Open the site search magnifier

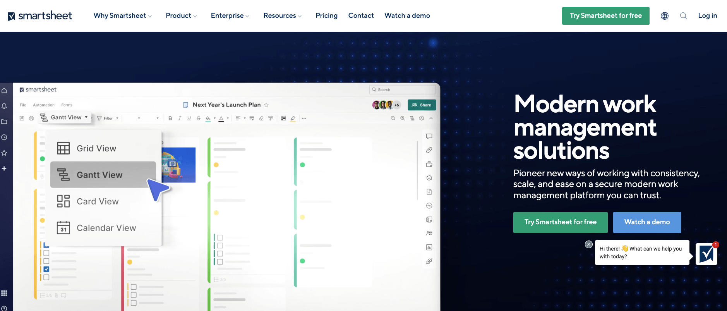684,16
